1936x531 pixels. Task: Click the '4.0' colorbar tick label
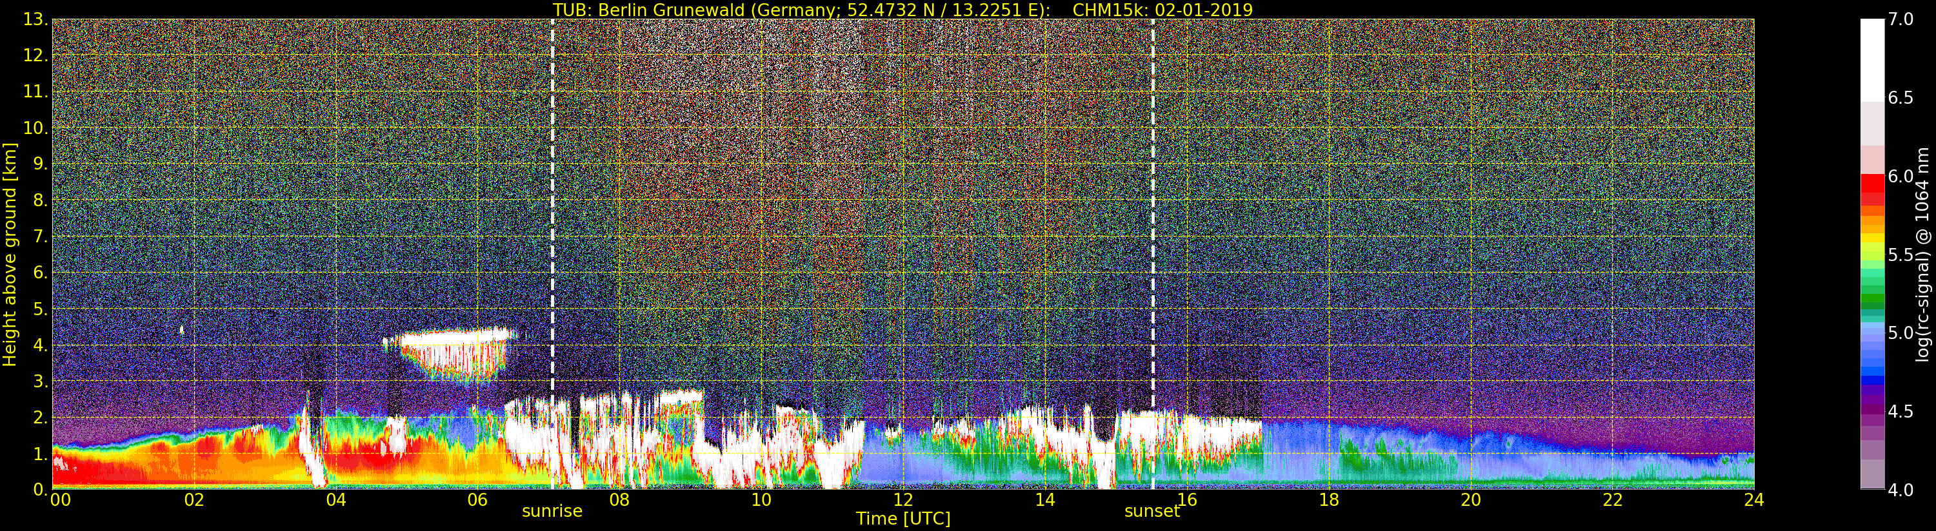click(x=1901, y=490)
